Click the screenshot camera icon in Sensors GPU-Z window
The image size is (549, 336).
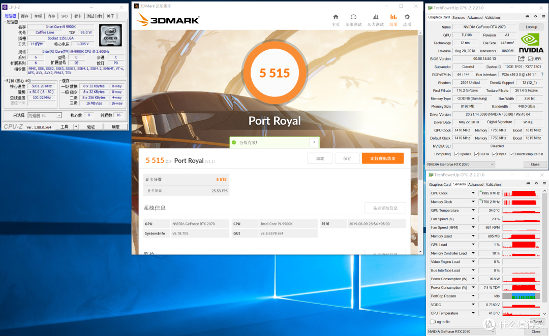pyautogui.click(x=528, y=183)
